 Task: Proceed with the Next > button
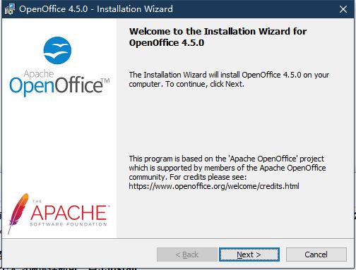(x=249, y=254)
